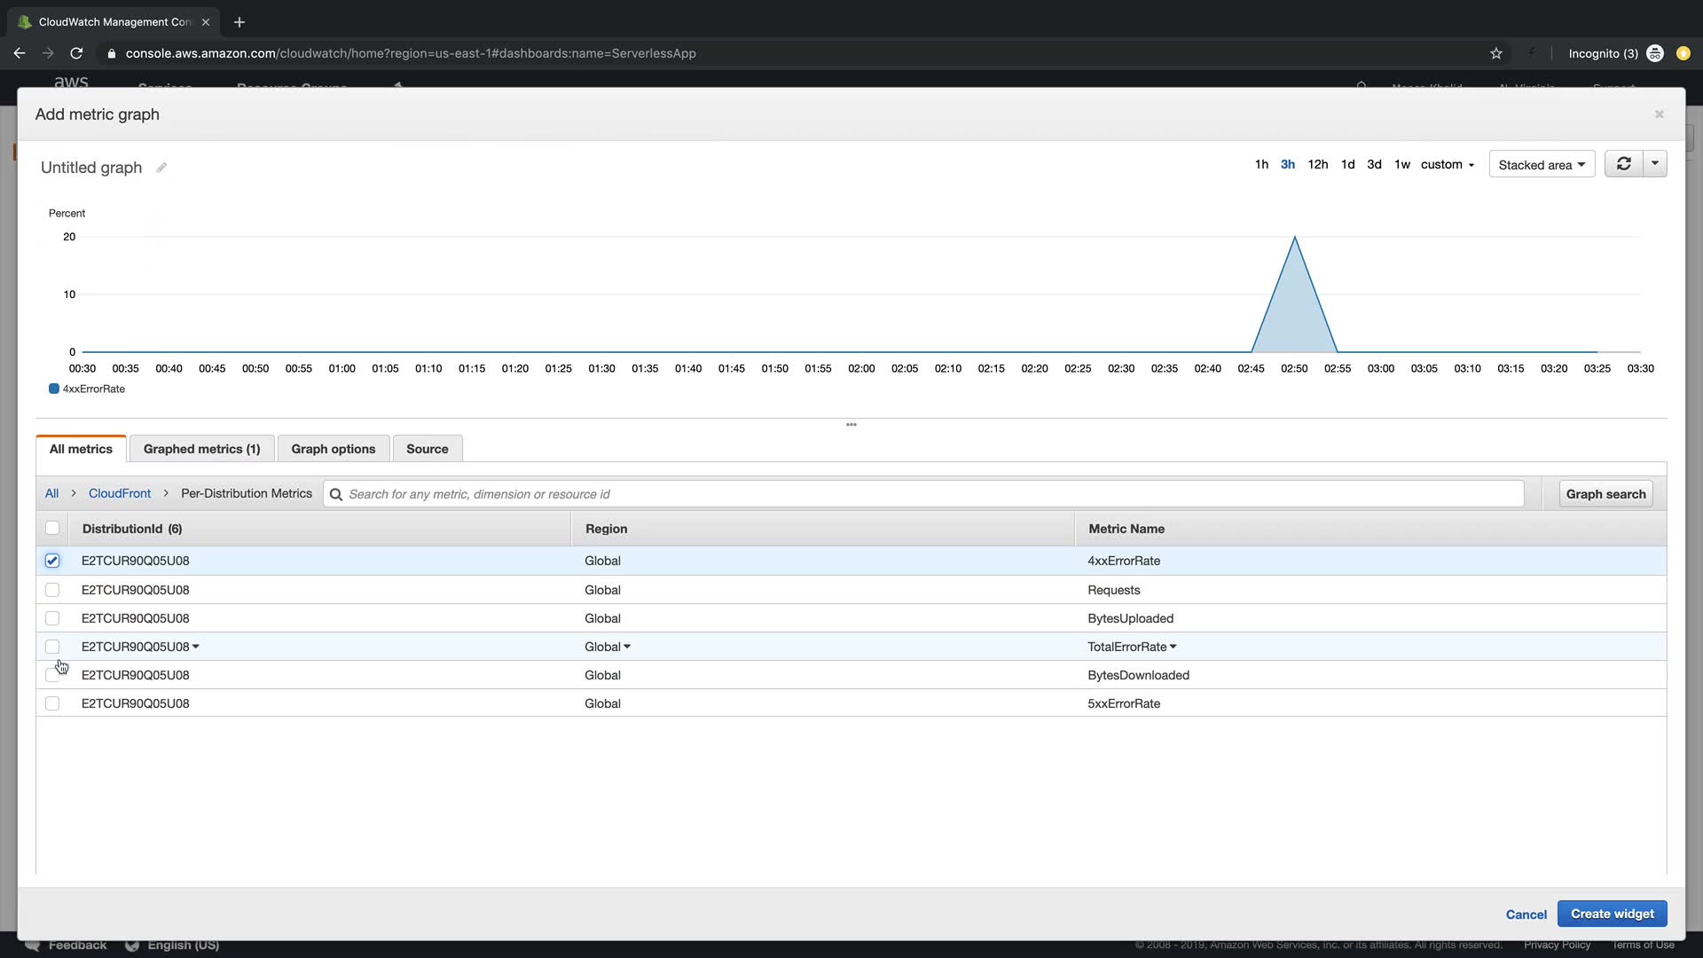Check the Requests metric row checkbox

tap(52, 590)
